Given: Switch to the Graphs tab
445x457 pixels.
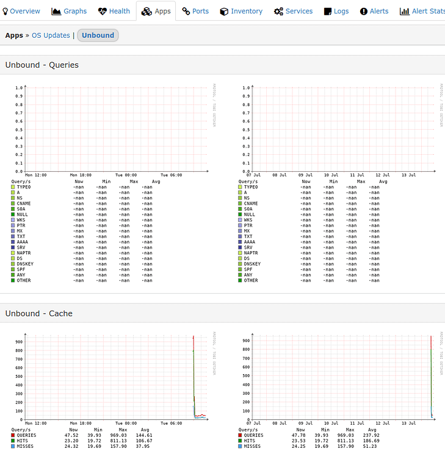Looking at the screenshot, I should pyautogui.click(x=69, y=11).
